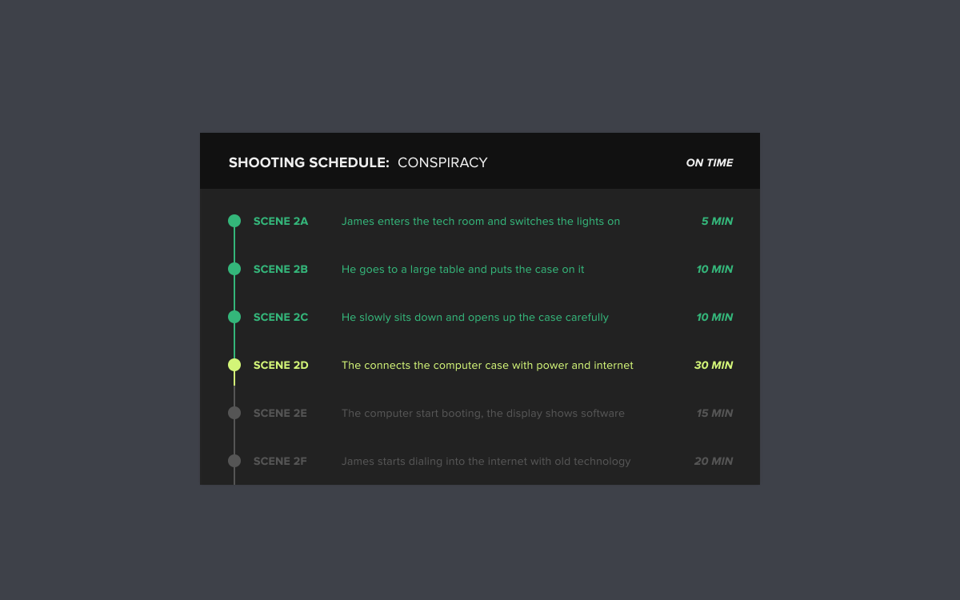This screenshot has height=600, width=960.
Task: Select the SCENE 2D label
Action: click(281, 365)
